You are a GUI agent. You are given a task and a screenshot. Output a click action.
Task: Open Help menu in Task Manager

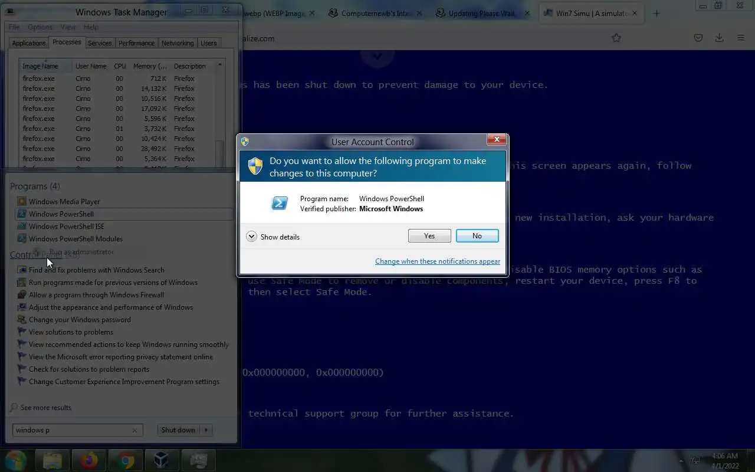coord(91,27)
